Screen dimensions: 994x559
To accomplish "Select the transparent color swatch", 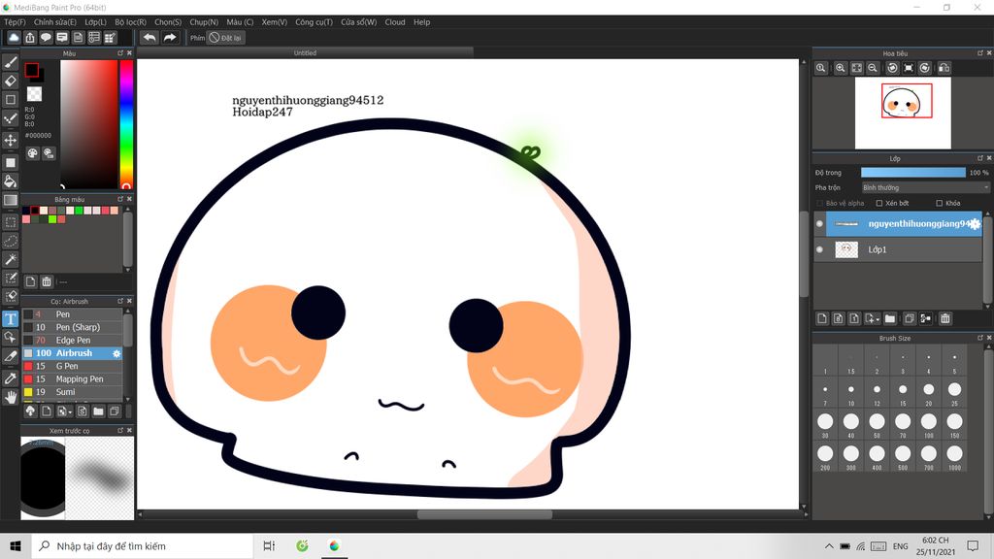I will pyautogui.click(x=34, y=94).
